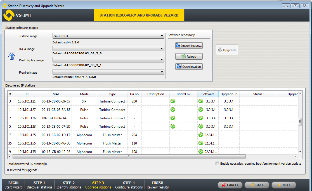Viewport: 312px width, 191px height.
Task: Click Software green check for 10.5.101.155
Action: [200, 143]
